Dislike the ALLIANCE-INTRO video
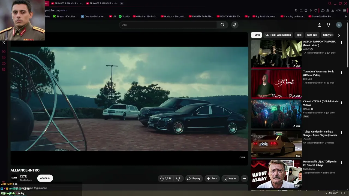349x196 pixels. [178, 178]
